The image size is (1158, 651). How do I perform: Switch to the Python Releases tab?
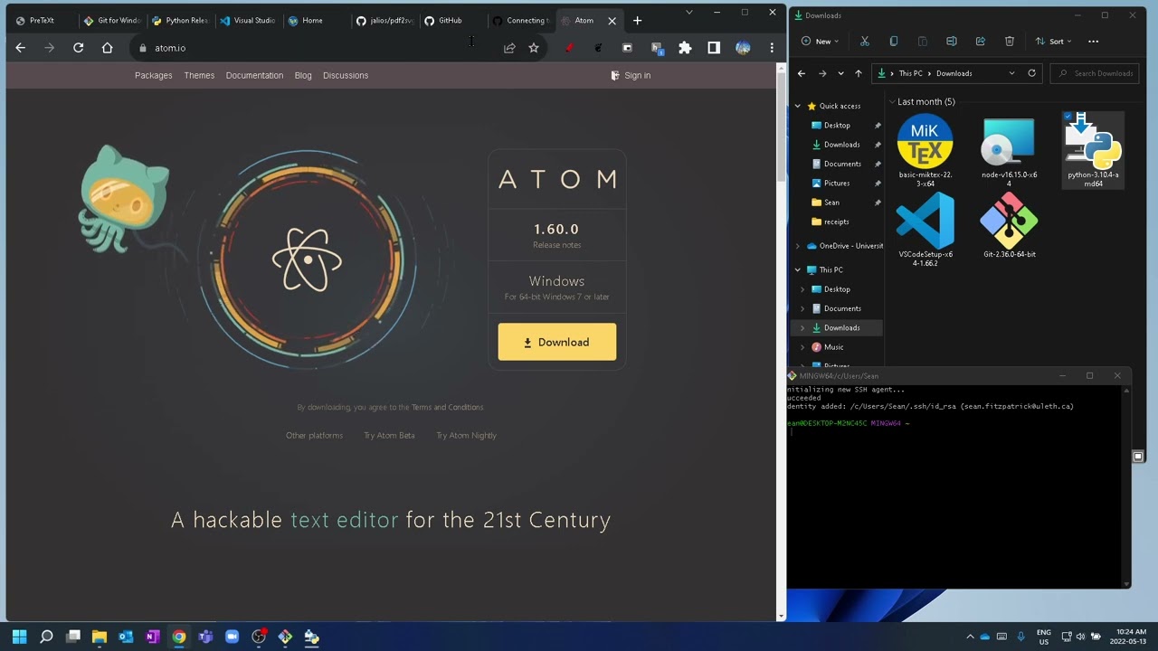181,20
